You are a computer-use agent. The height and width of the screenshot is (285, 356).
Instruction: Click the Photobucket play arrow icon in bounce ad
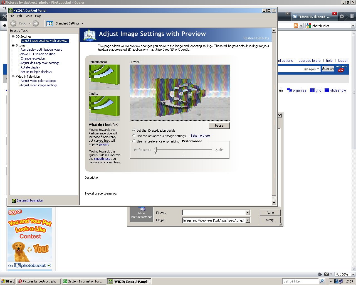click(x=49, y=266)
